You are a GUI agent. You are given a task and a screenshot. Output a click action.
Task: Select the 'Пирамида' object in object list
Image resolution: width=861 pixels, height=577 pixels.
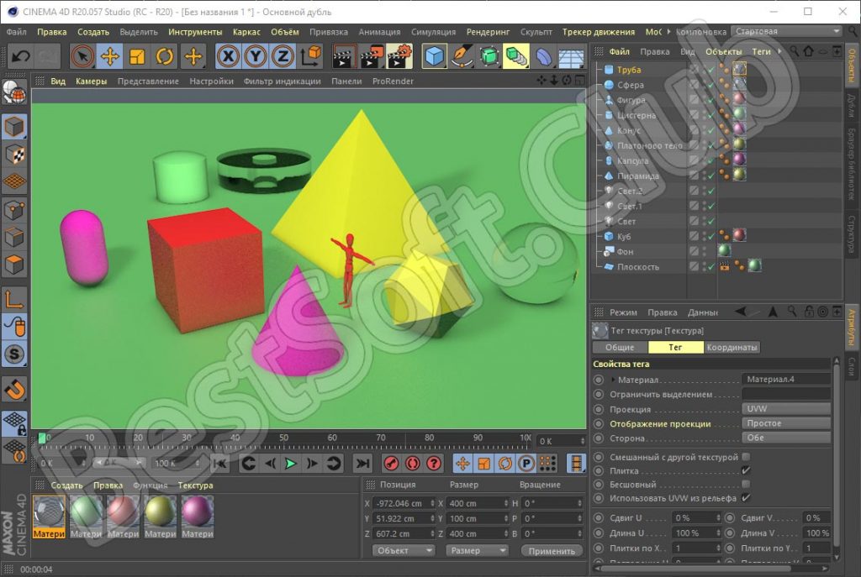(x=638, y=176)
